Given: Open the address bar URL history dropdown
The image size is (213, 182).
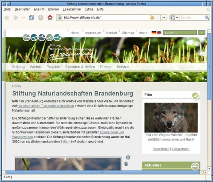Looking at the screenshot, I should tap(164, 18).
